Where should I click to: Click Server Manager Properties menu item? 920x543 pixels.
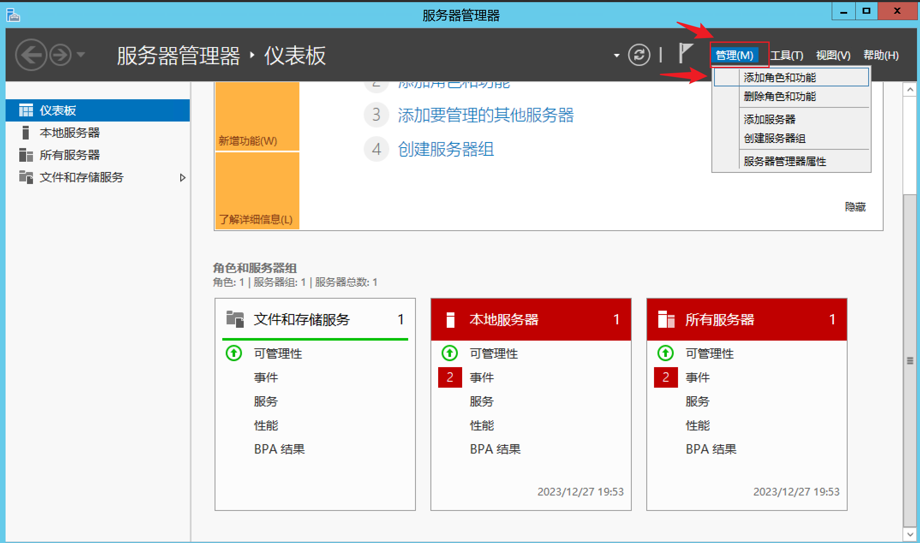click(785, 161)
